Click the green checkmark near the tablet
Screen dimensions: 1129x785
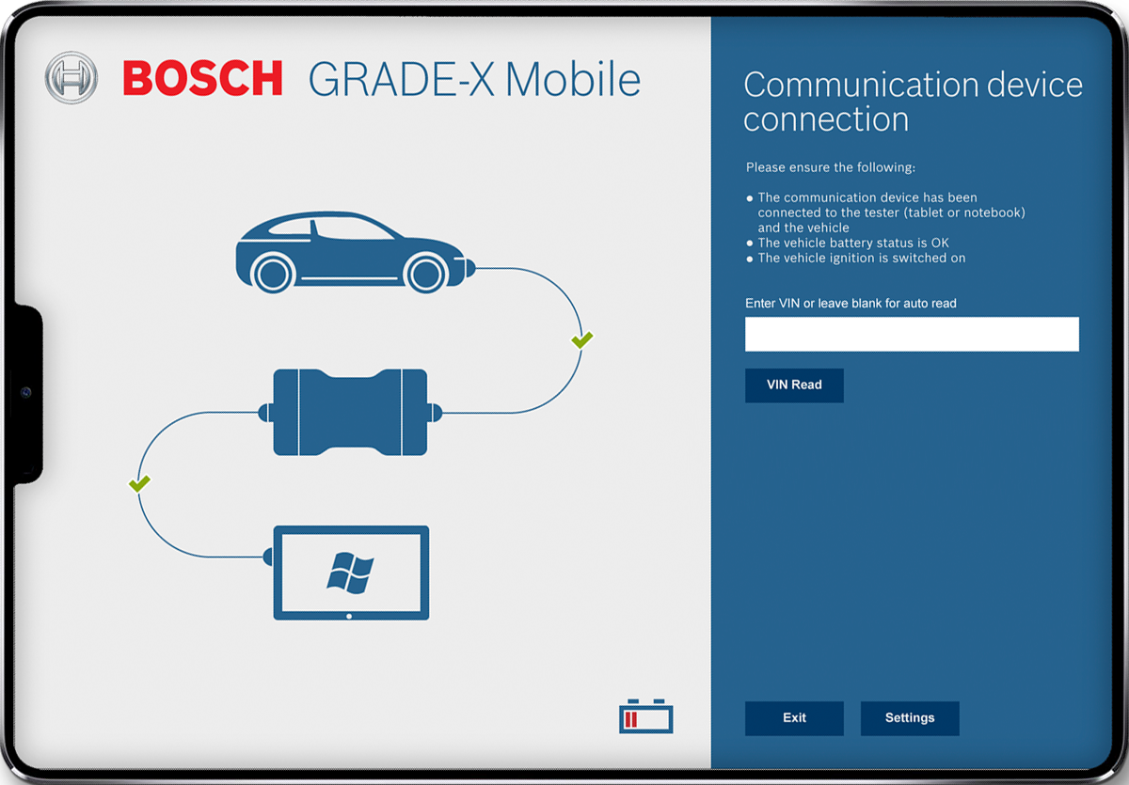point(139,483)
